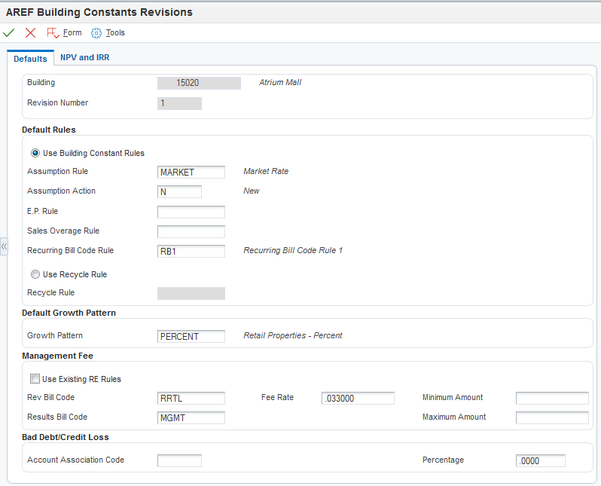Click the AREF Building Constants Revisions title

click(x=99, y=12)
